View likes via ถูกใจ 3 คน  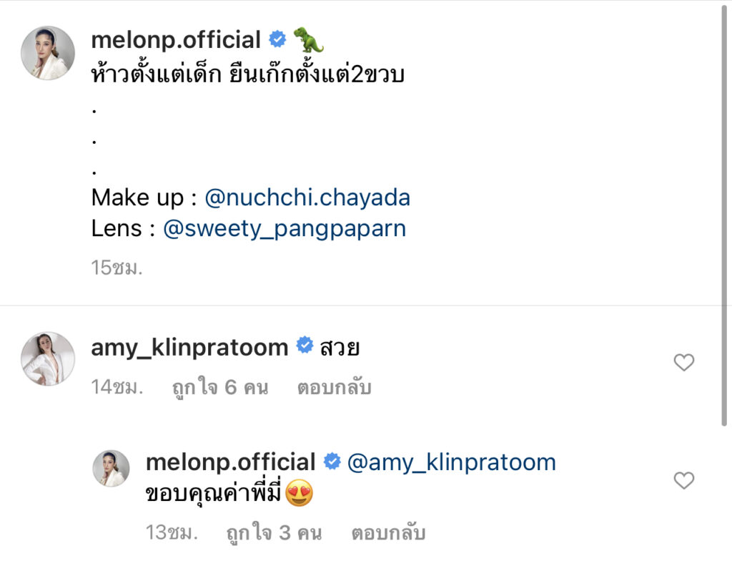274,533
